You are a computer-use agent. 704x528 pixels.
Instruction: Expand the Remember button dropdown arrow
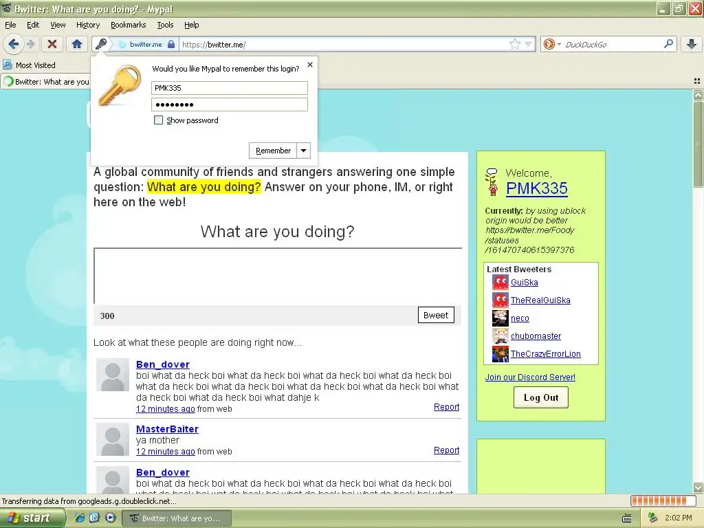pos(303,151)
